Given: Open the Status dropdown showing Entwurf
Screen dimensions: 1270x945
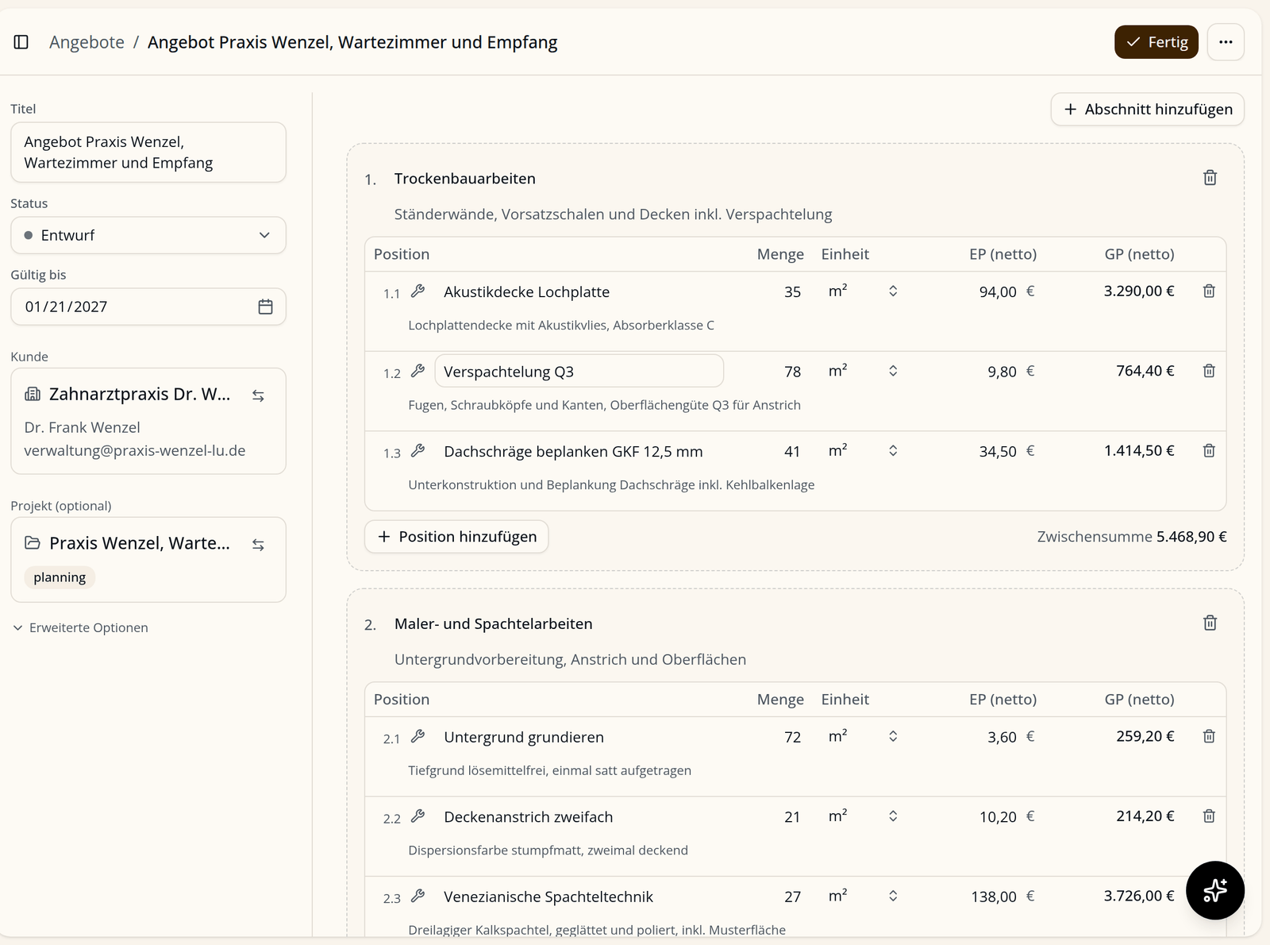Looking at the screenshot, I should coord(148,235).
